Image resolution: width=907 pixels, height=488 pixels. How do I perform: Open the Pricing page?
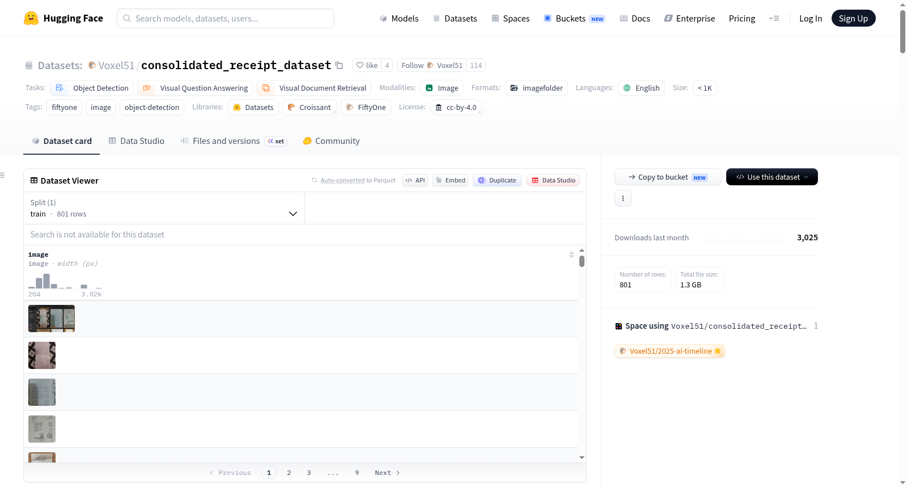coord(742,18)
